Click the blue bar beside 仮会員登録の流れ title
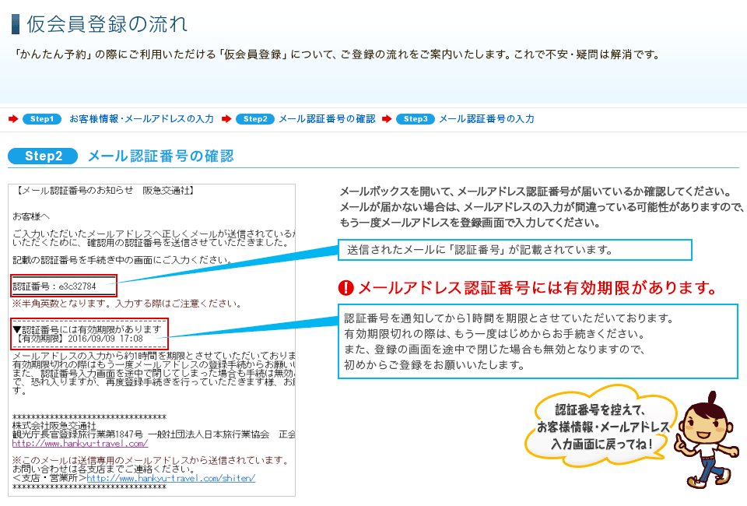Viewport: 747px width, 506px height. pos(16,24)
